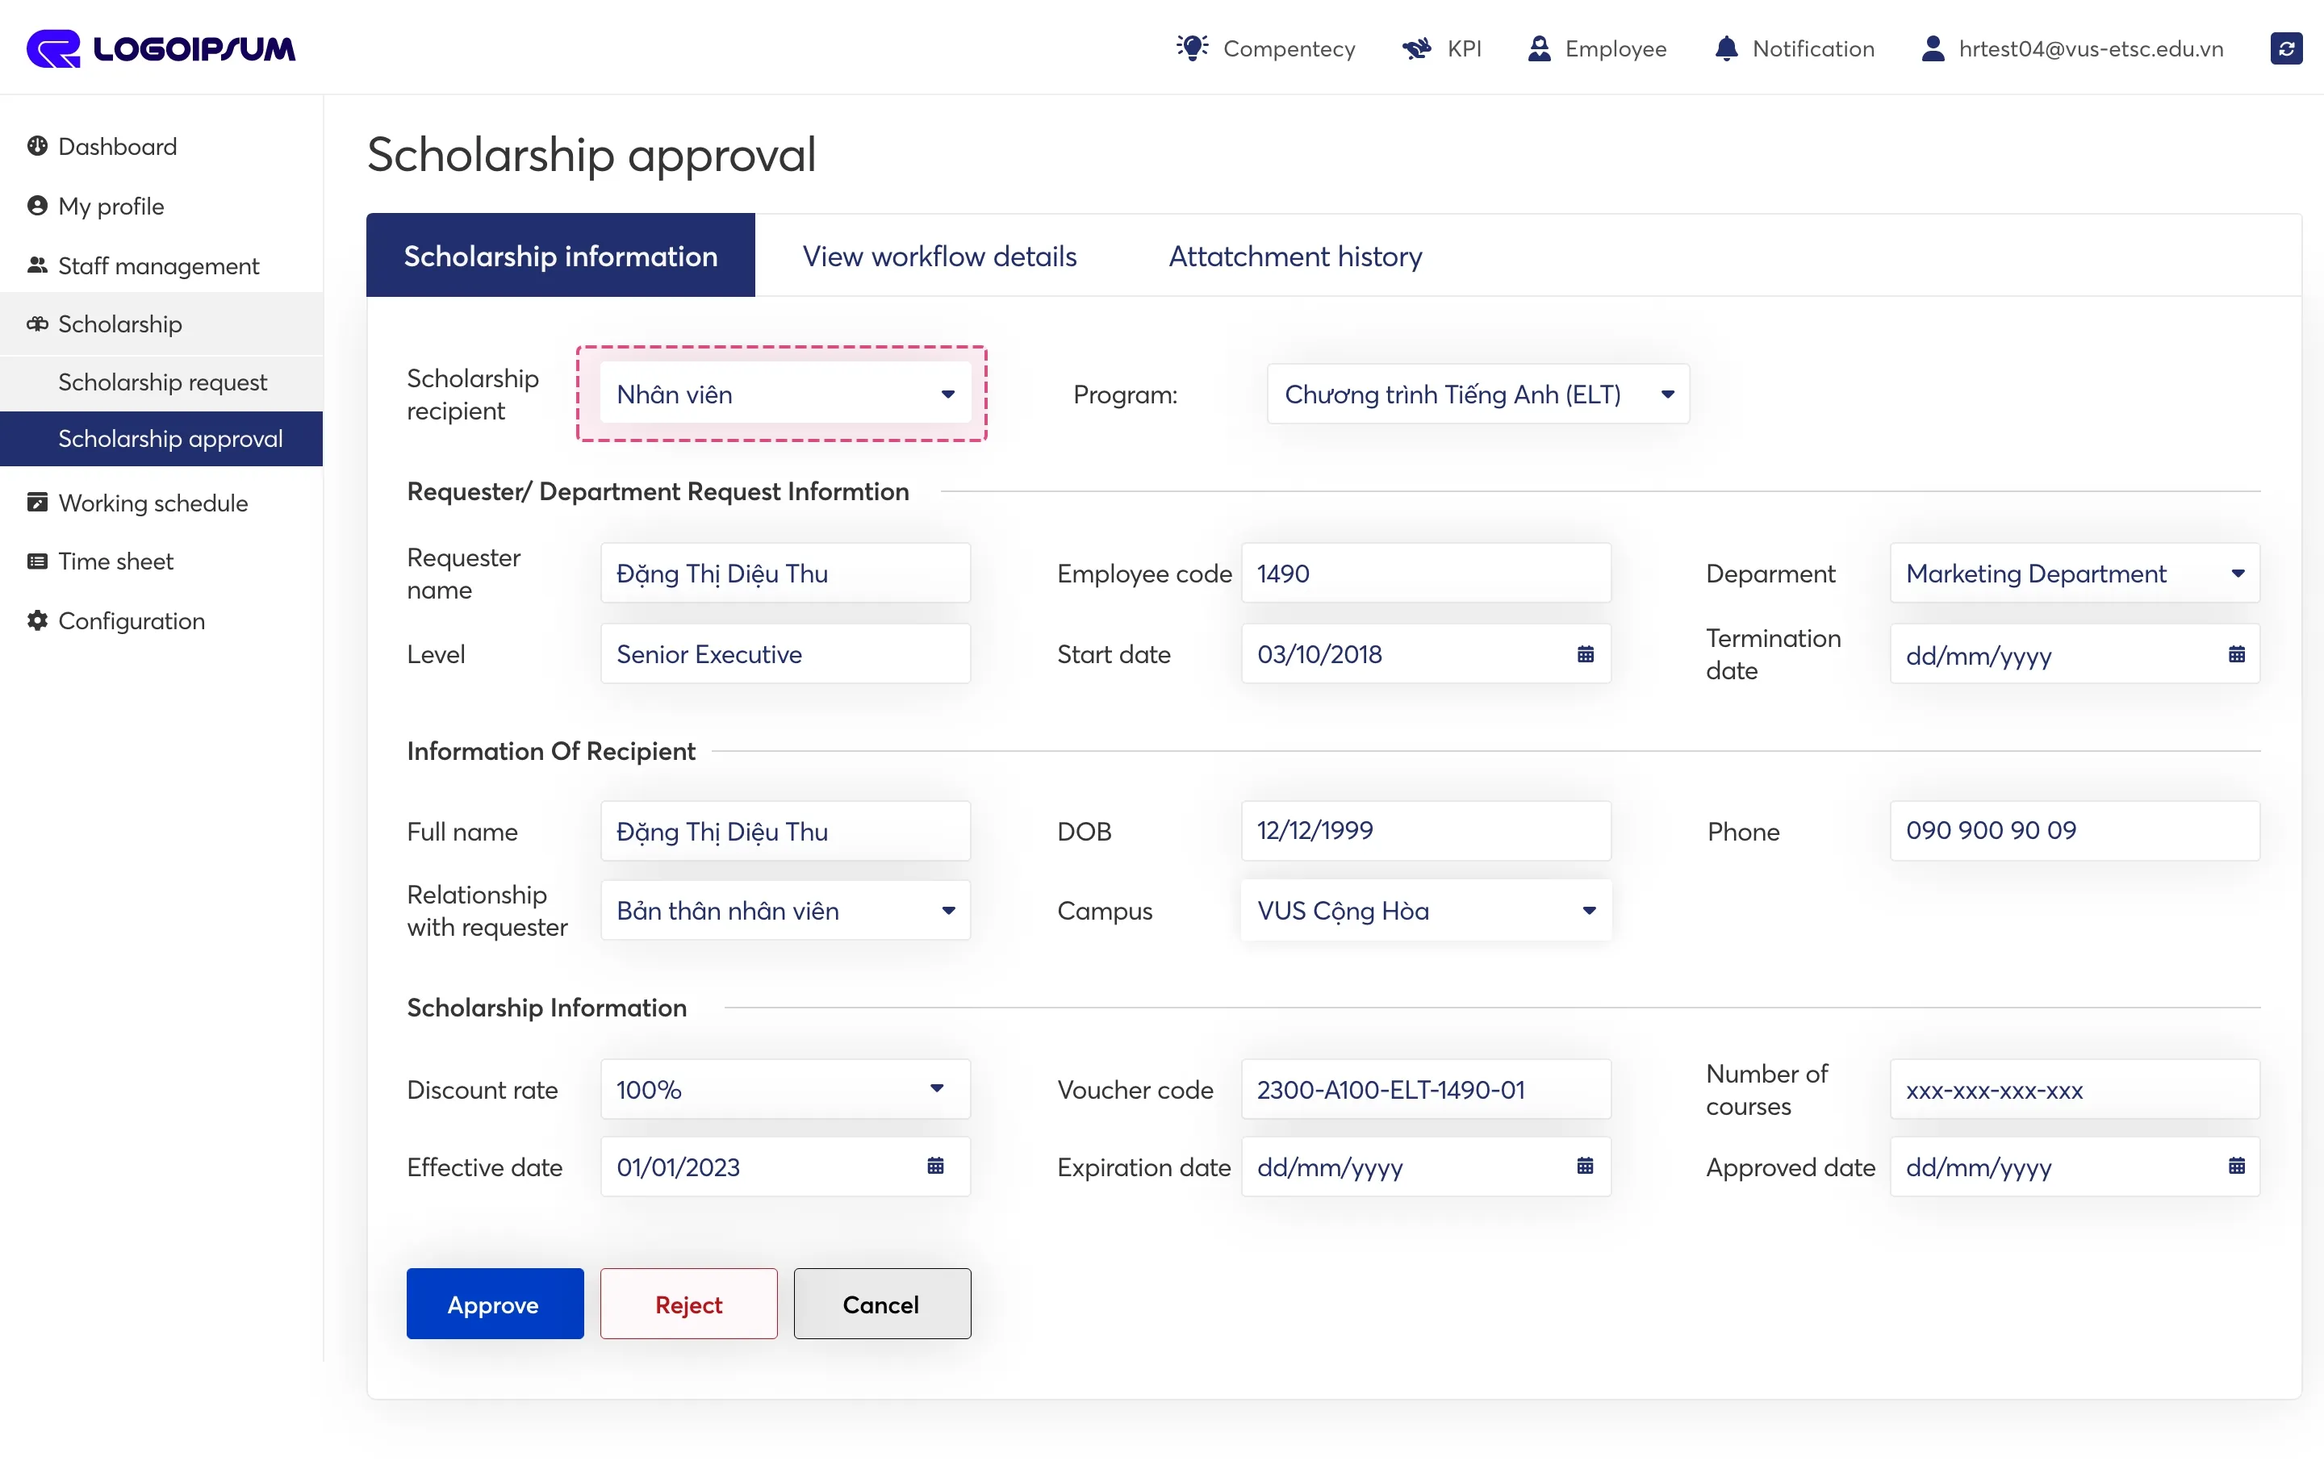Open Expiration date calendar icon
The image size is (2324, 1465).
1585,1166
